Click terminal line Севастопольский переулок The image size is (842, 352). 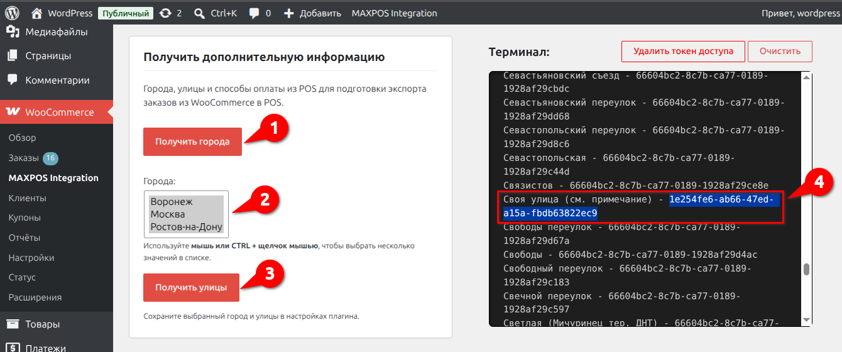(644, 137)
